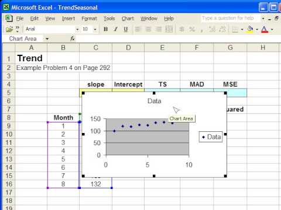Screen dimensions: 281x210
Task: Click the chart title Data
Action: [154, 101]
